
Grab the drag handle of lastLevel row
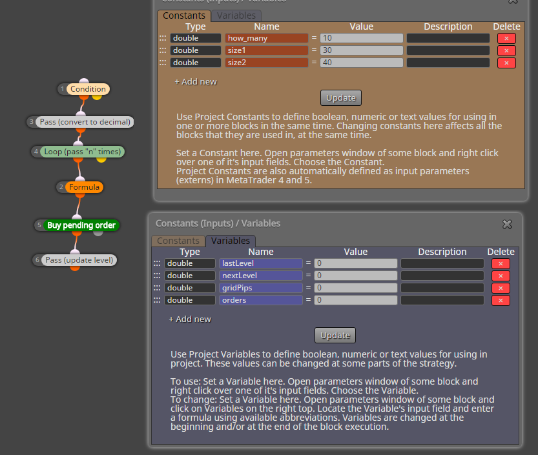pyautogui.click(x=157, y=263)
